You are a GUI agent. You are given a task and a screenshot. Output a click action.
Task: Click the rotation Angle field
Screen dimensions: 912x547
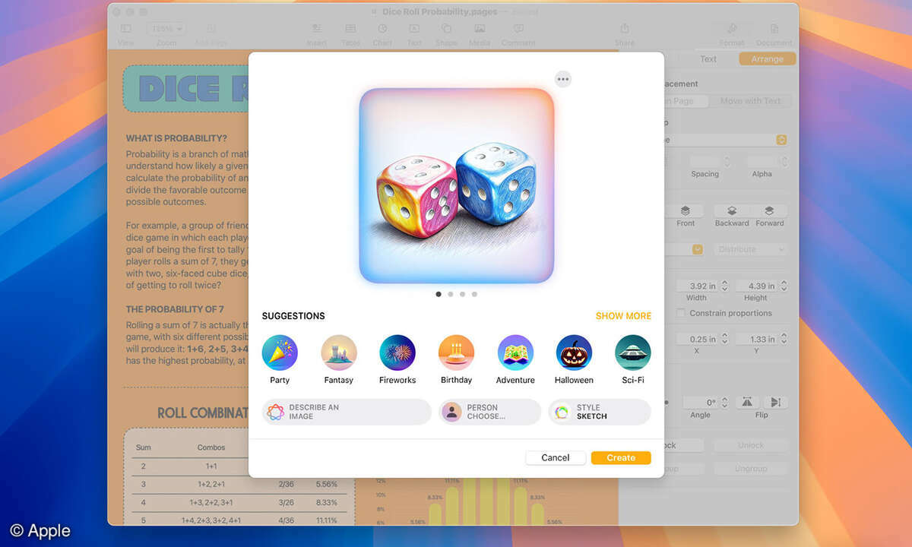(700, 402)
